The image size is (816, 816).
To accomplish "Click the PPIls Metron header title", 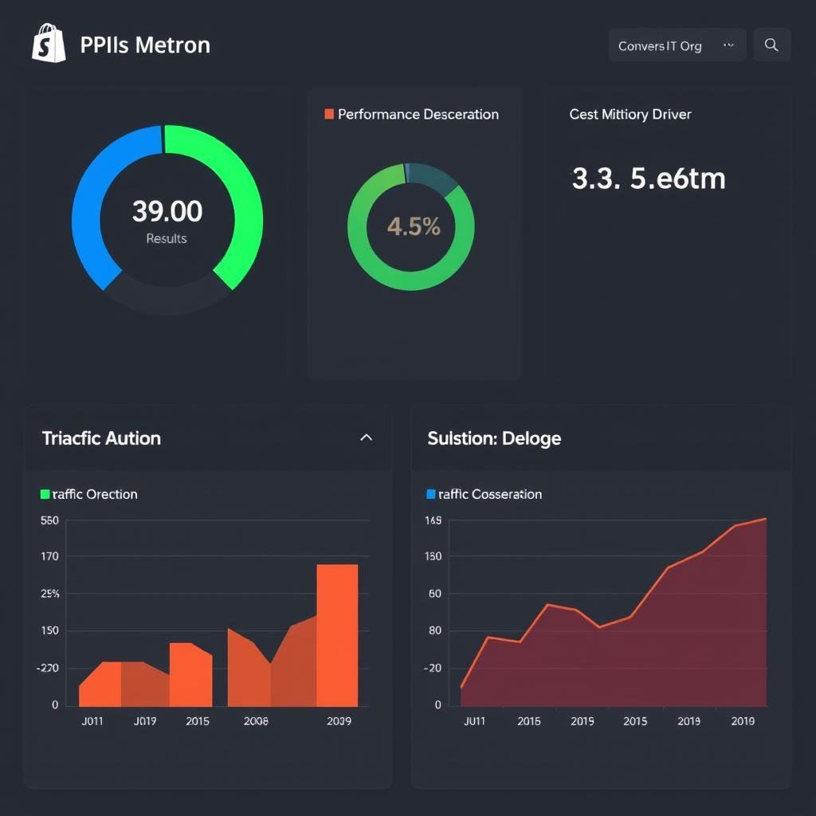I will (143, 45).
